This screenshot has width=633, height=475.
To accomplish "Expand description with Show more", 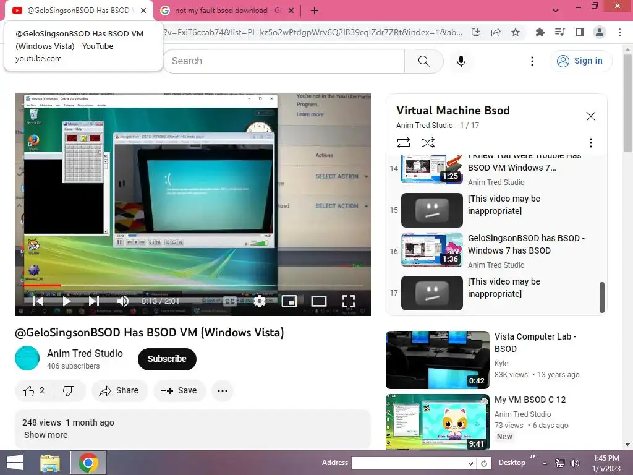I will click(46, 435).
